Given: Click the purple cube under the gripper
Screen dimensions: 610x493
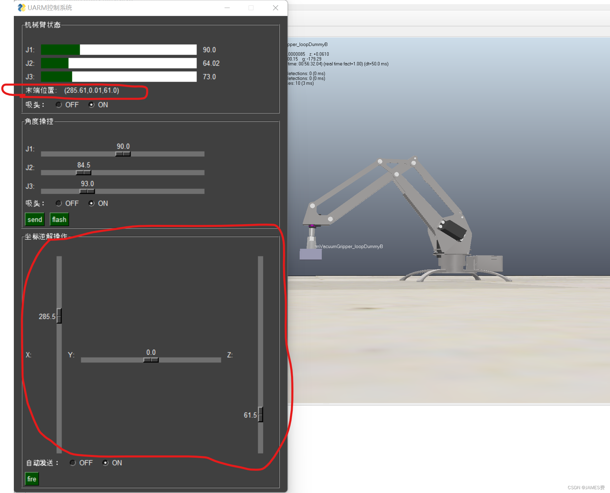Looking at the screenshot, I should (x=311, y=254).
